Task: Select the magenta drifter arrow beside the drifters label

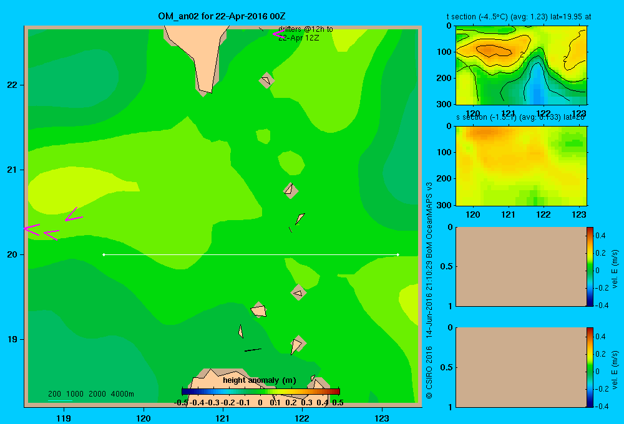Action: [278, 34]
